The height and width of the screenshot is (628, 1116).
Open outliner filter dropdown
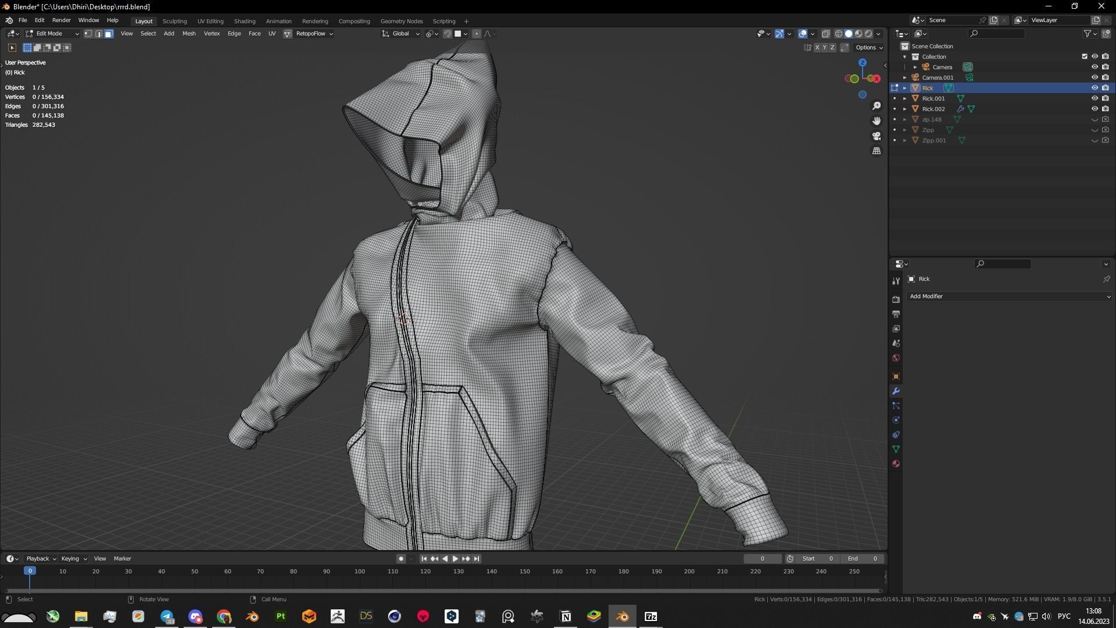(x=1090, y=34)
